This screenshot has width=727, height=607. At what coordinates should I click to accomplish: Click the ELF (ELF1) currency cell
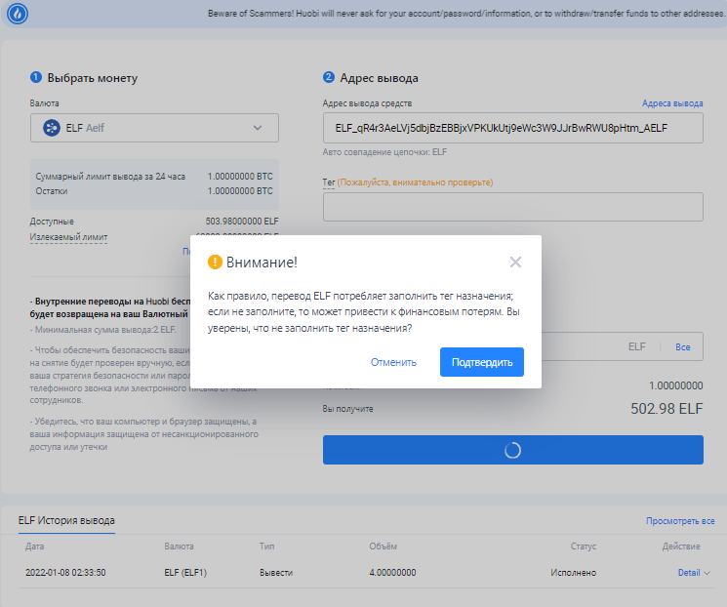click(x=185, y=573)
